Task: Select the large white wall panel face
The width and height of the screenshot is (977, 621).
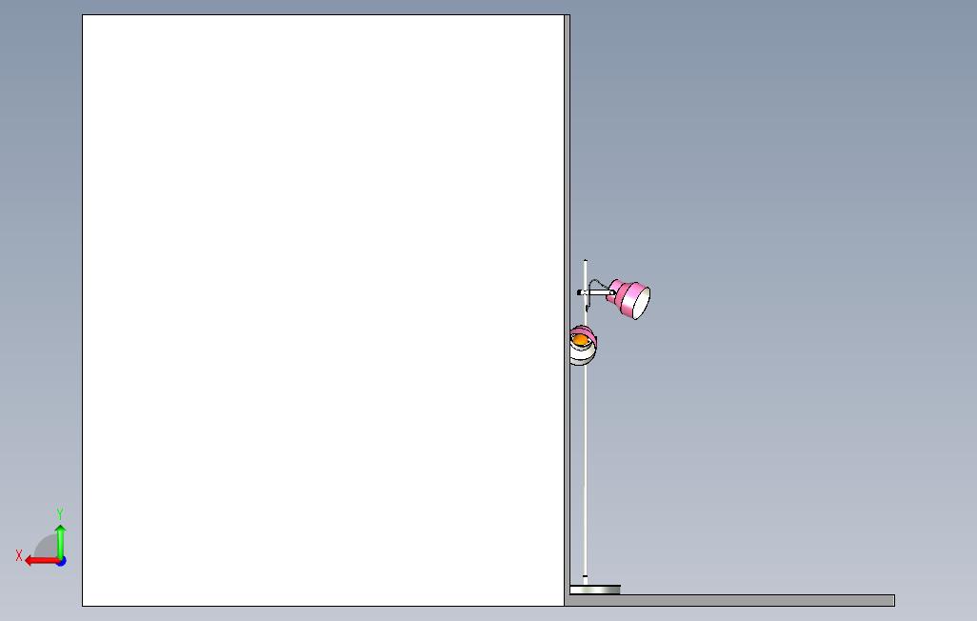Action: 323,310
